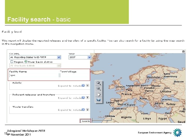This screenshot has width=187, height=140.
Task: Click the Ukraine country label
Action: click(x=166, y=92)
